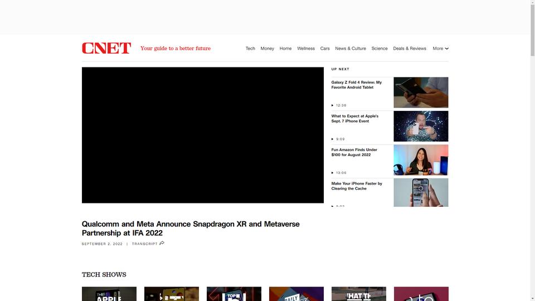
Task: Click the play icon beside 12:38 duration
Action: [x=332, y=105]
